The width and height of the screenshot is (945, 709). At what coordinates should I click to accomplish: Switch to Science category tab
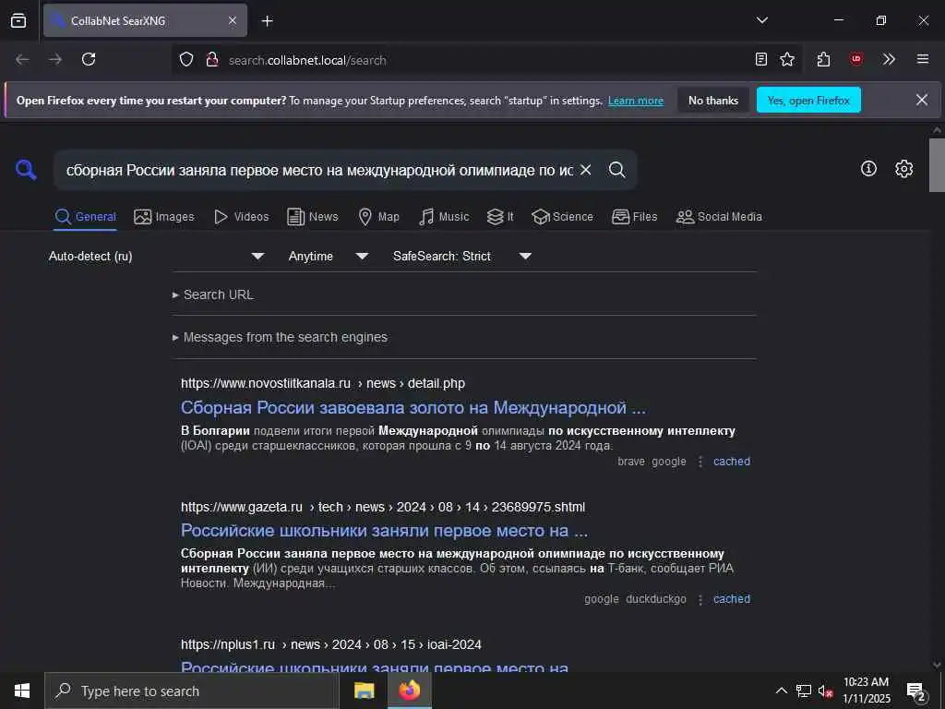[x=562, y=217]
